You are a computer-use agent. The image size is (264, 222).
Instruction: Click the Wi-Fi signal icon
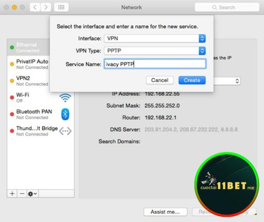click(65, 98)
